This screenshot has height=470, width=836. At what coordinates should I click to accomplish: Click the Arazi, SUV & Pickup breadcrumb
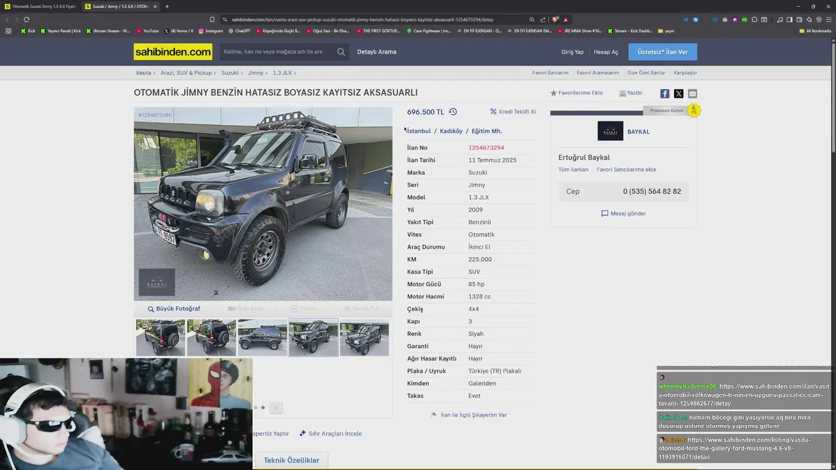186,72
